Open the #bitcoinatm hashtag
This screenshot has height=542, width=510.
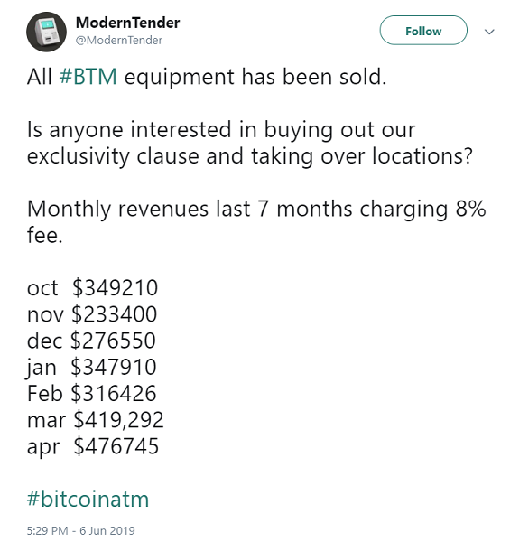88,500
